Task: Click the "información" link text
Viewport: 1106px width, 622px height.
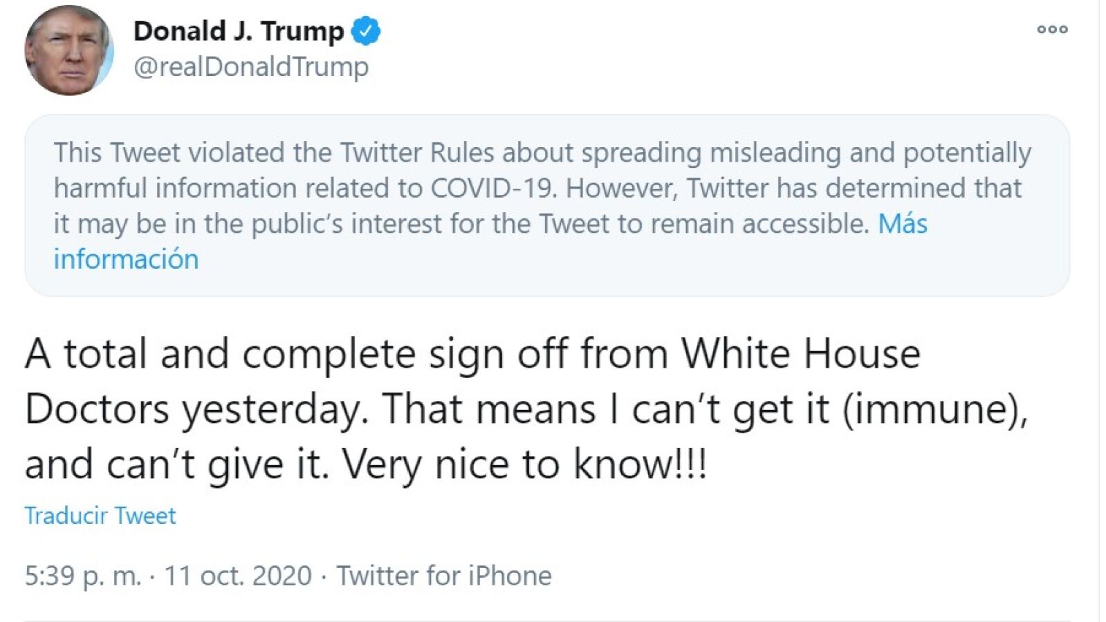Action: point(126,259)
